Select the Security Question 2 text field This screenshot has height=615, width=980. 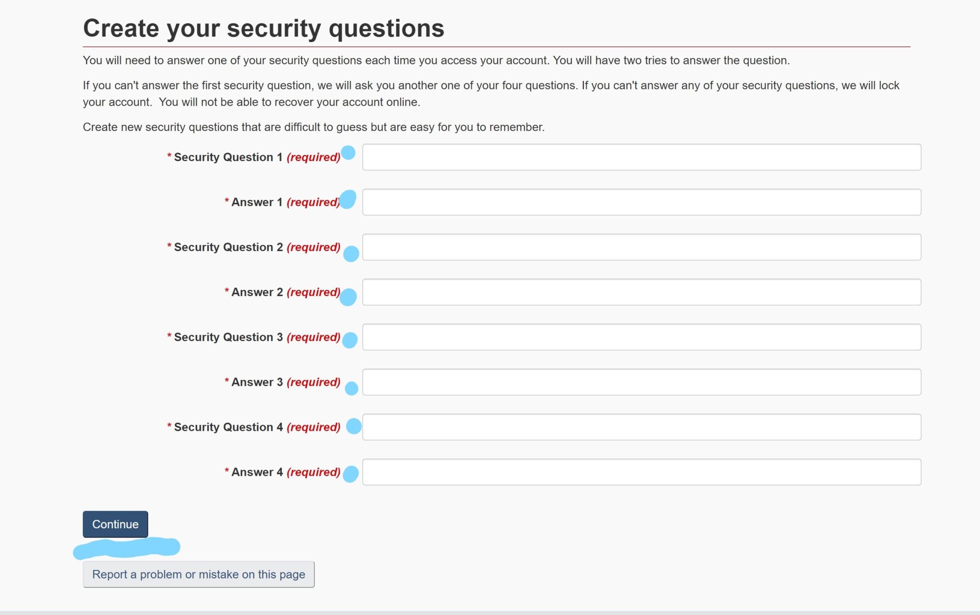[641, 247]
